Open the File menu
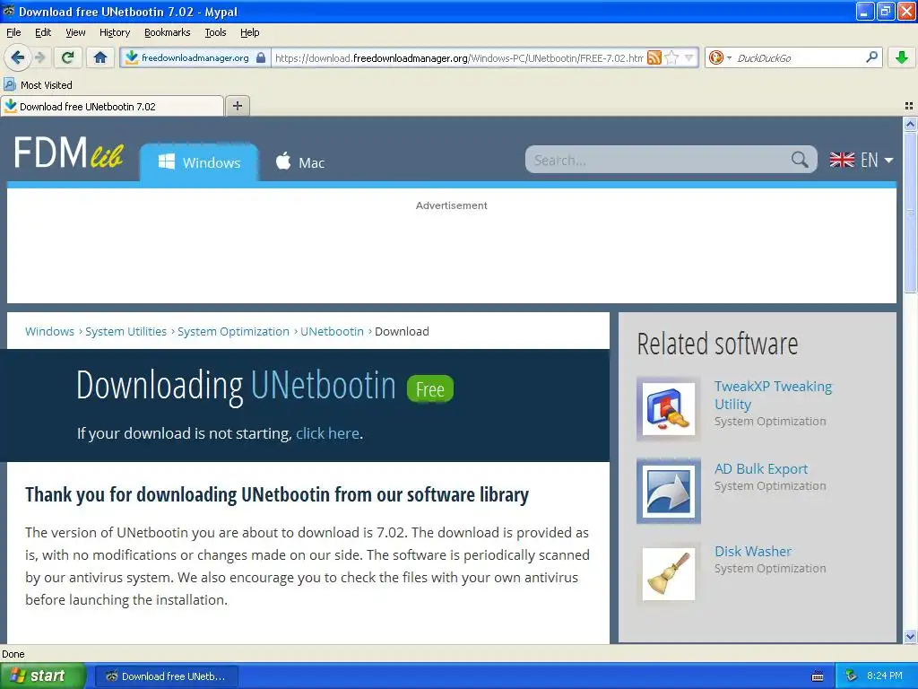 (13, 32)
